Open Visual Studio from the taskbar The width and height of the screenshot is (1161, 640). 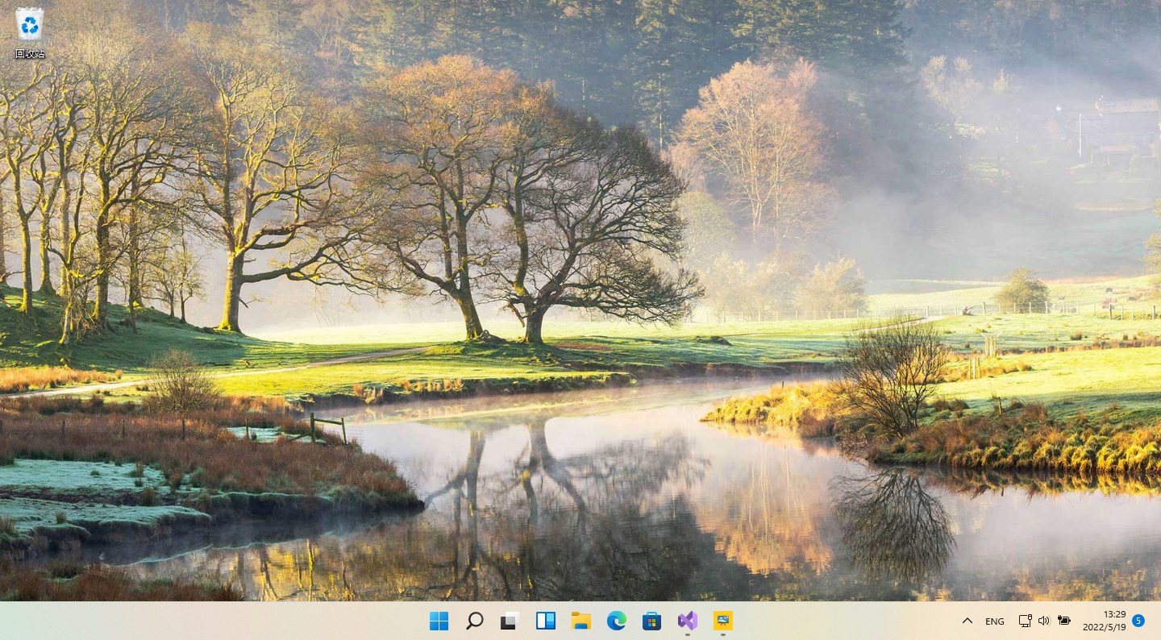click(687, 621)
